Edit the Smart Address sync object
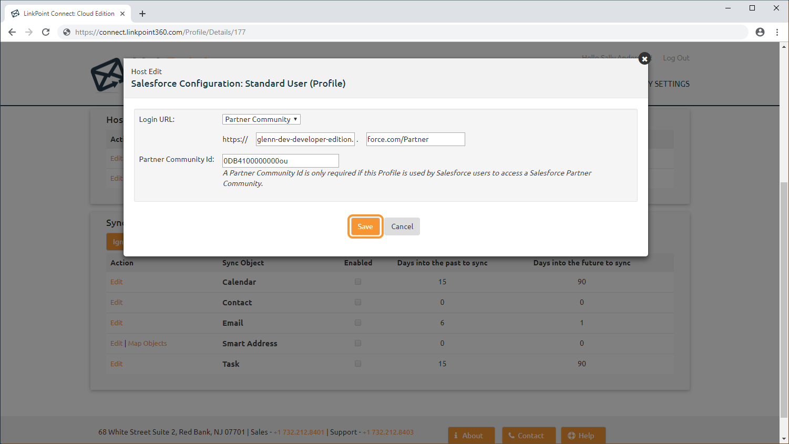 click(x=116, y=343)
